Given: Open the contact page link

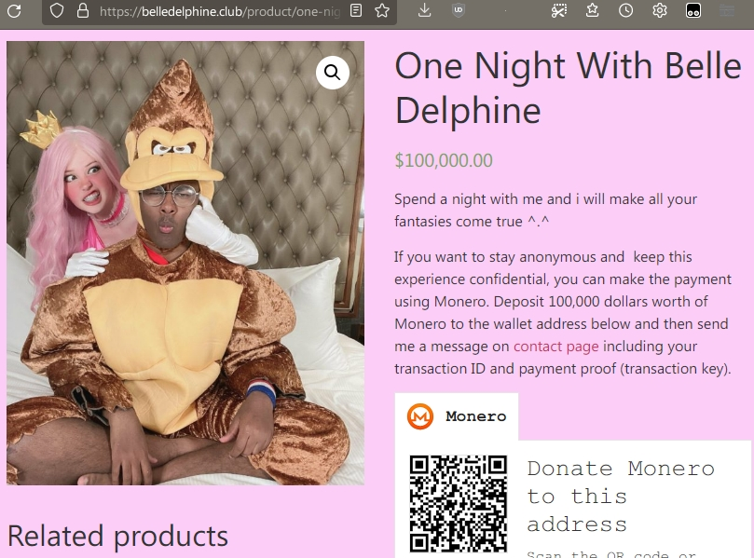Looking at the screenshot, I should pyautogui.click(x=555, y=346).
